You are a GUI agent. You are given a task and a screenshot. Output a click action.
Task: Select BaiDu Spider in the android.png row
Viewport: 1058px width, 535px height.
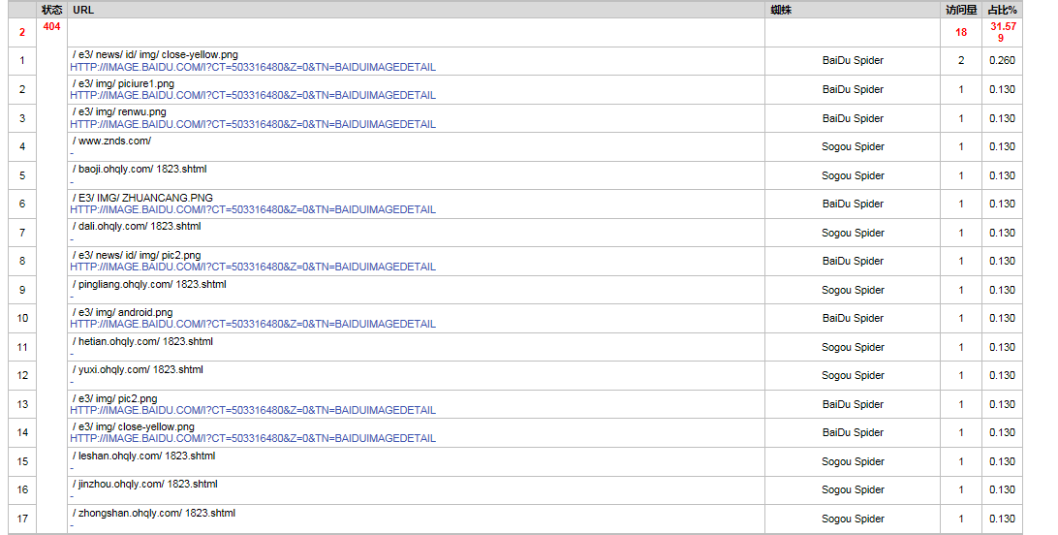(853, 319)
